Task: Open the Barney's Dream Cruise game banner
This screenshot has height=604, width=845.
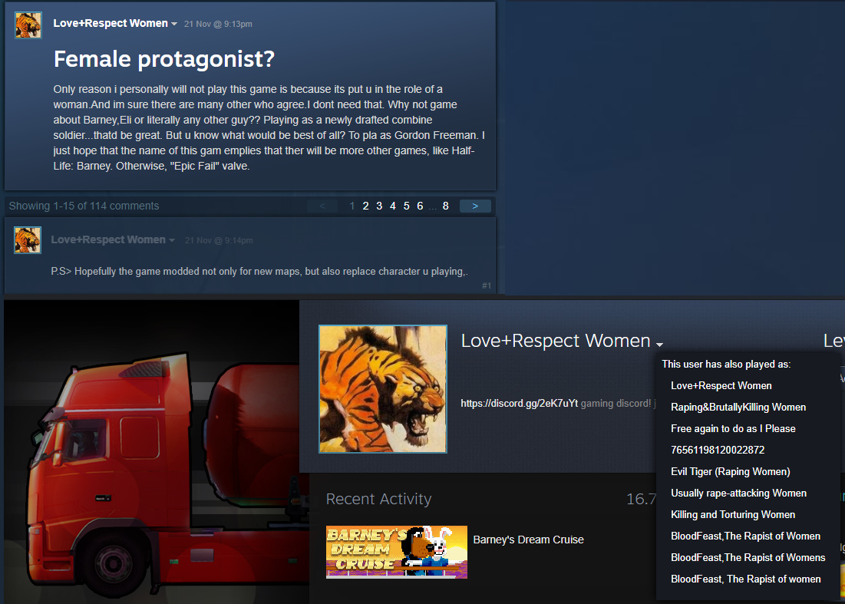Action: pyautogui.click(x=397, y=552)
